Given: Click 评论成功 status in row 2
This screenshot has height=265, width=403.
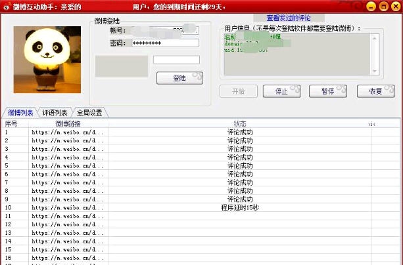Looking at the screenshot, I should [x=240, y=140].
